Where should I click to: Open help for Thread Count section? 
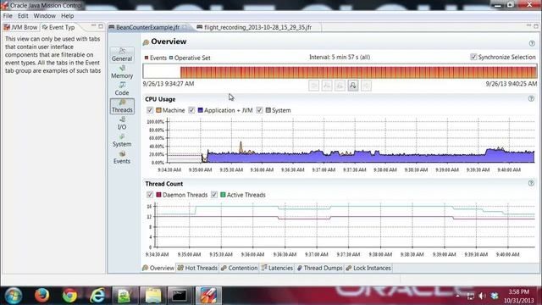[x=531, y=183]
